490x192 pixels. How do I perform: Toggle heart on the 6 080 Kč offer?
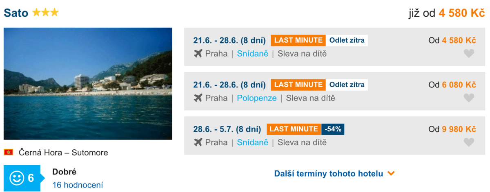pos(469,98)
